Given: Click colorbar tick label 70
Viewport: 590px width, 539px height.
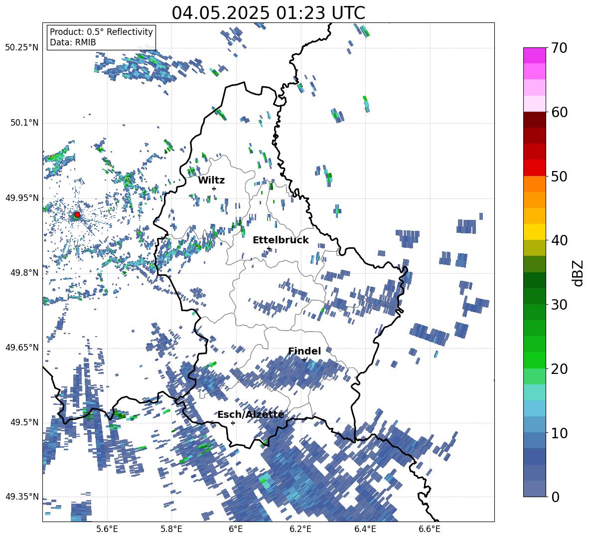Looking at the screenshot, I should click(x=559, y=48).
